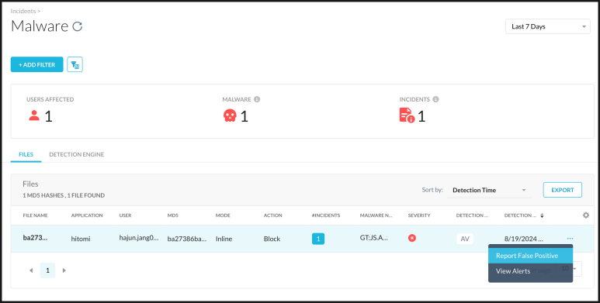This screenshot has height=303, width=600.
Task: Select View Alerts menu entry
Action: click(x=530, y=271)
